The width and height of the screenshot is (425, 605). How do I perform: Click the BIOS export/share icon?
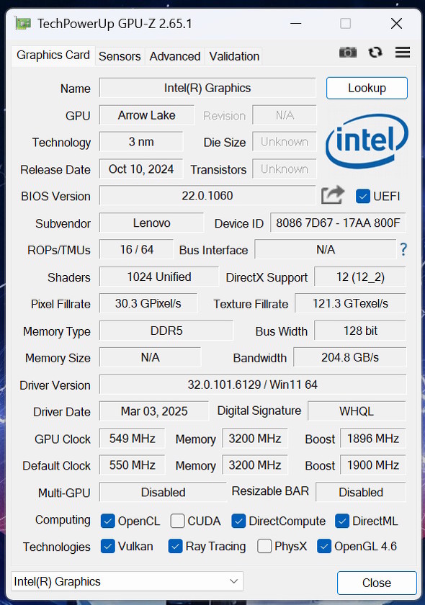pos(332,195)
